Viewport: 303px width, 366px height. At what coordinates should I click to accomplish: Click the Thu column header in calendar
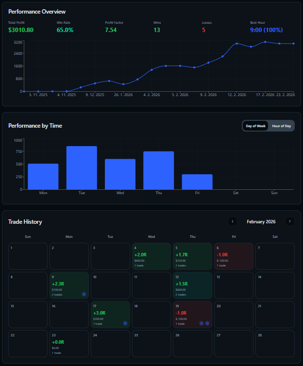[x=193, y=237]
